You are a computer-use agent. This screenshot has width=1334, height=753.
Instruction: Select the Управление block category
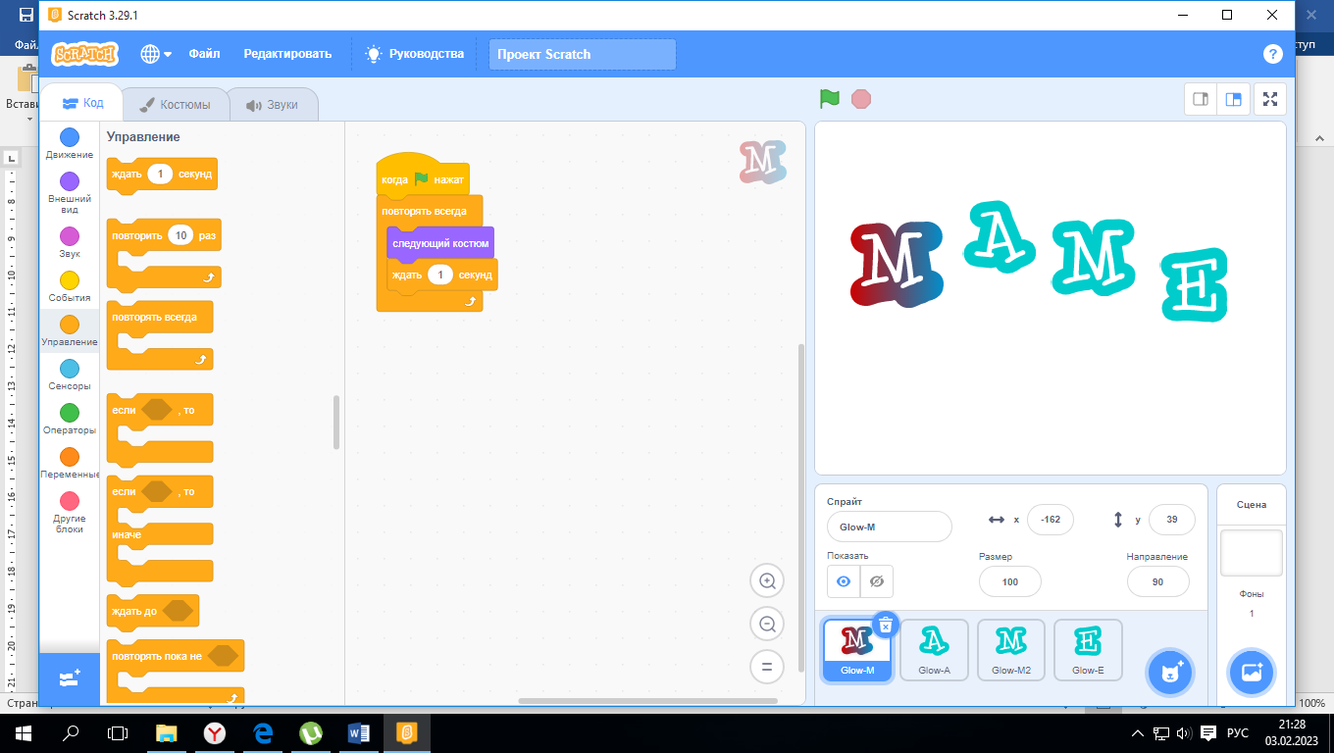pyautogui.click(x=70, y=330)
